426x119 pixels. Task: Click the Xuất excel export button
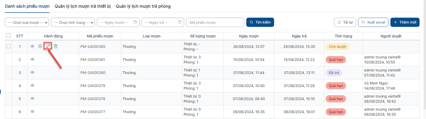tap(373, 22)
